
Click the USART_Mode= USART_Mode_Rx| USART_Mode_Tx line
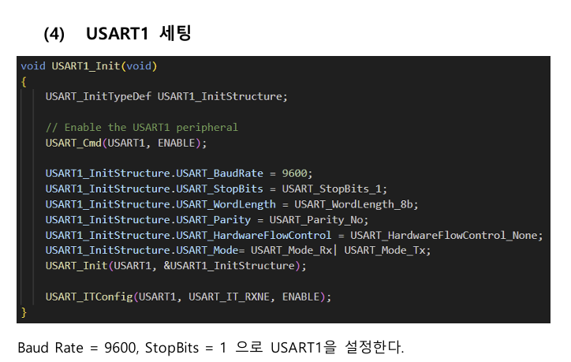click(238, 250)
